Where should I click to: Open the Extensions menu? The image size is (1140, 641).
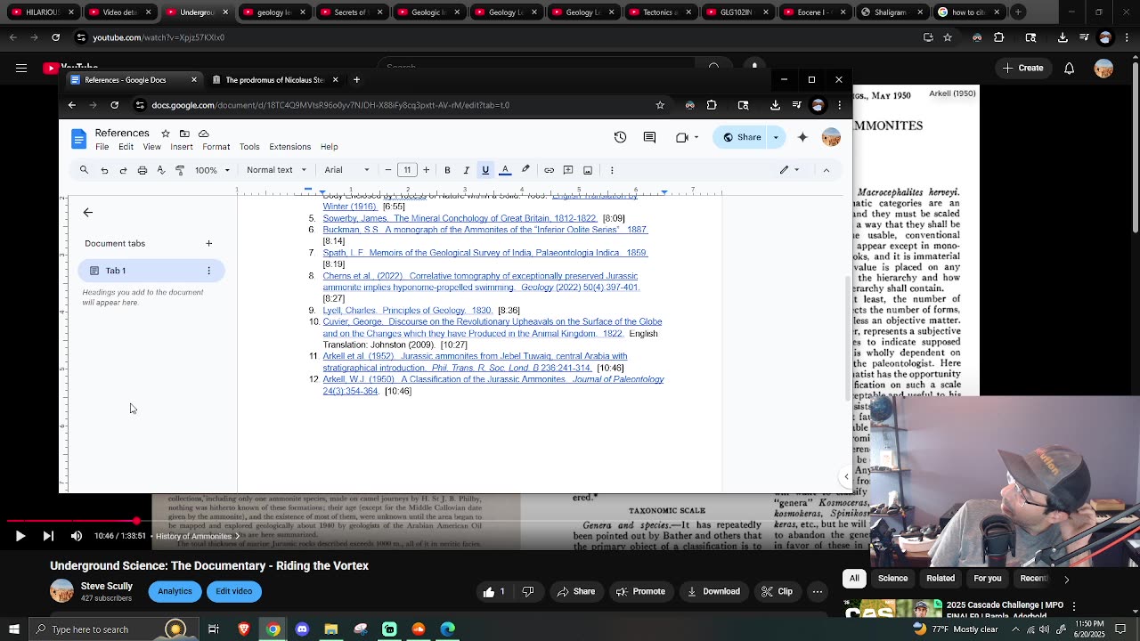click(x=290, y=147)
